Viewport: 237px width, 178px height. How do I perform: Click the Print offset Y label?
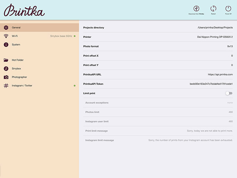click(x=91, y=65)
